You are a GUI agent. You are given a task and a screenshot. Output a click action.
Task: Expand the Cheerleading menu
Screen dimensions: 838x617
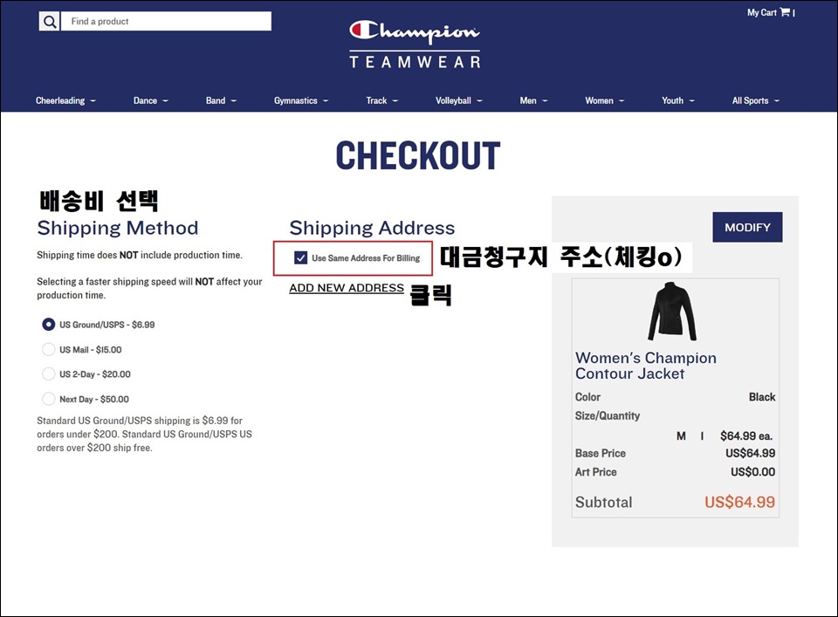[65, 100]
